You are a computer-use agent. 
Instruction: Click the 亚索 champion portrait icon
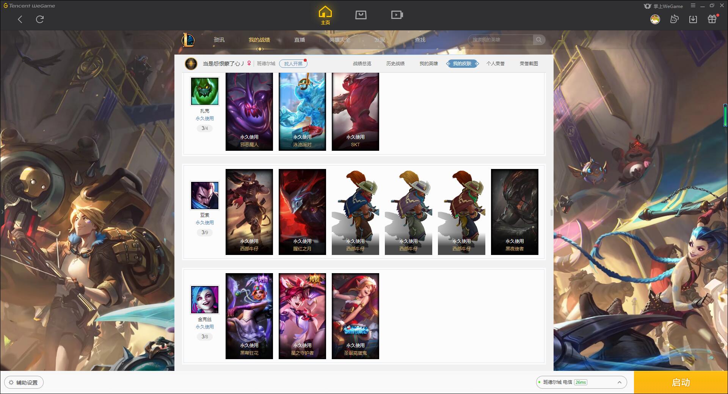(x=205, y=195)
